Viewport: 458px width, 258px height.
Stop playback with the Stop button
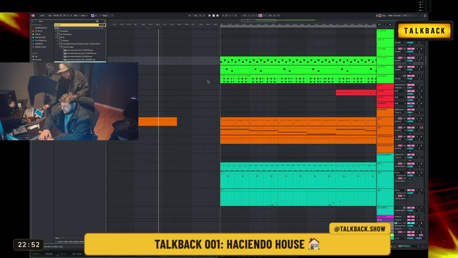[x=214, y=15]
